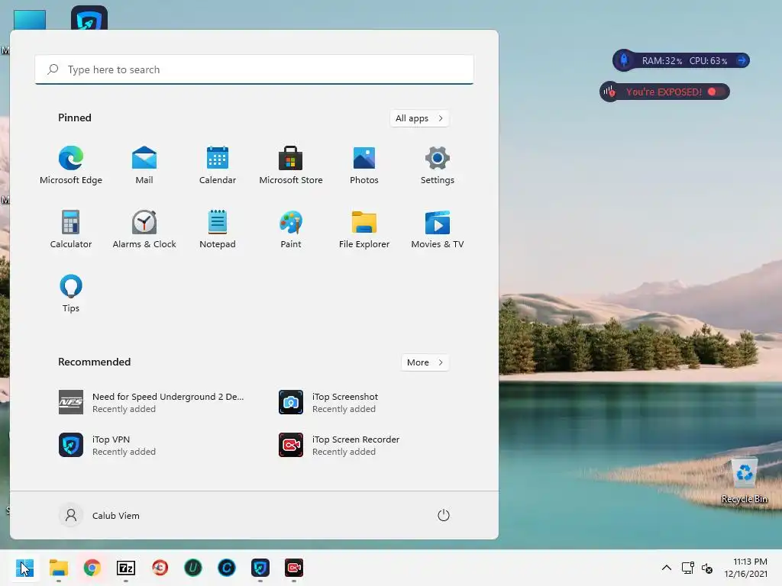This screenshot has width=782, height=586.
Task: Open recommended iTop Screenshot
Action: pos(329,403)
